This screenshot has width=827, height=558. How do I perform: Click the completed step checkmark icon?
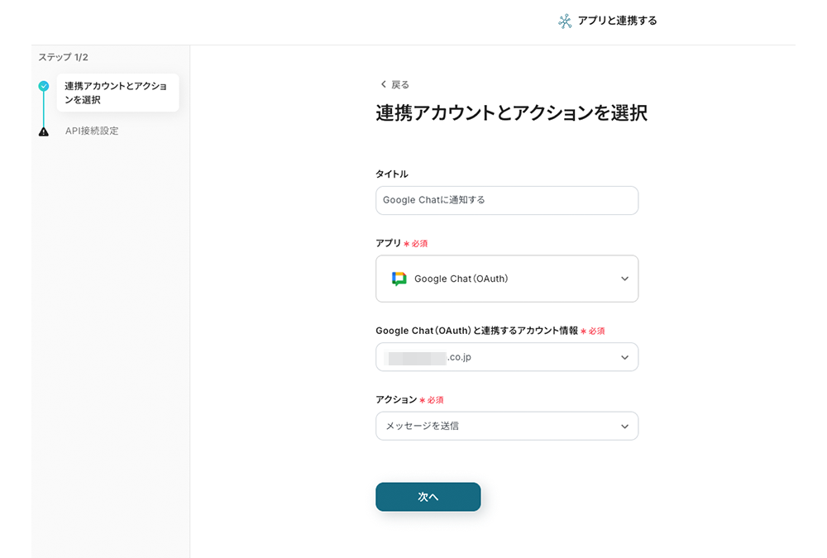[x=44, y=86]
